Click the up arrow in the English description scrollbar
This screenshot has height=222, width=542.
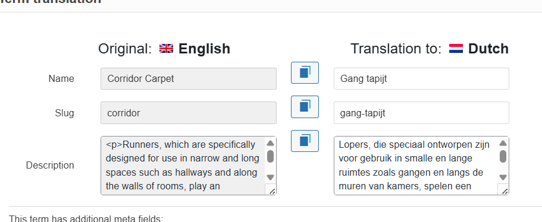270,143
